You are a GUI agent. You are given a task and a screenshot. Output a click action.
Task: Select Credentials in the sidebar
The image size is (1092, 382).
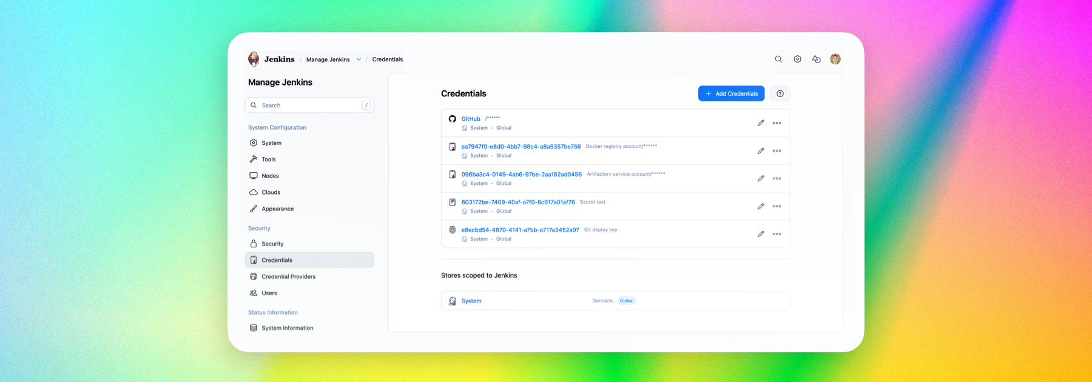(309, 260)
